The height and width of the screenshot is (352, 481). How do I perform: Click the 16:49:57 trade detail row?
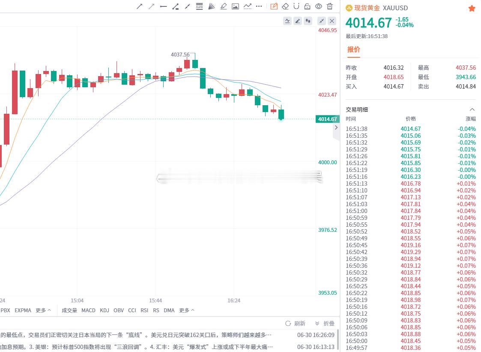[411, 348]
